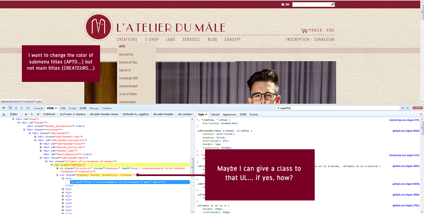Select the highlighted Apto anchor node
The width and height of the screenshot is (424, 214).
tap(130, 182)
